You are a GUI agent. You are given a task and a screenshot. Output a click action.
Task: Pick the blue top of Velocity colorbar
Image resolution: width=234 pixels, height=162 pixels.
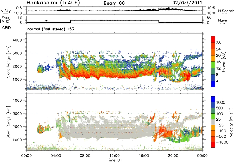tap(213, 99)
